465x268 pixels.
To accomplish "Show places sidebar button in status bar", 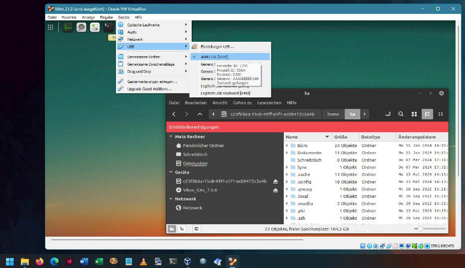I will 172,229.
